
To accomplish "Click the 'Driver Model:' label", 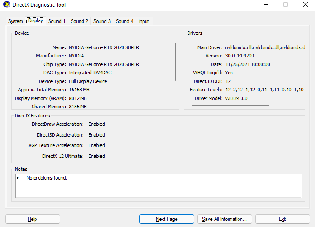I will 209,98.
